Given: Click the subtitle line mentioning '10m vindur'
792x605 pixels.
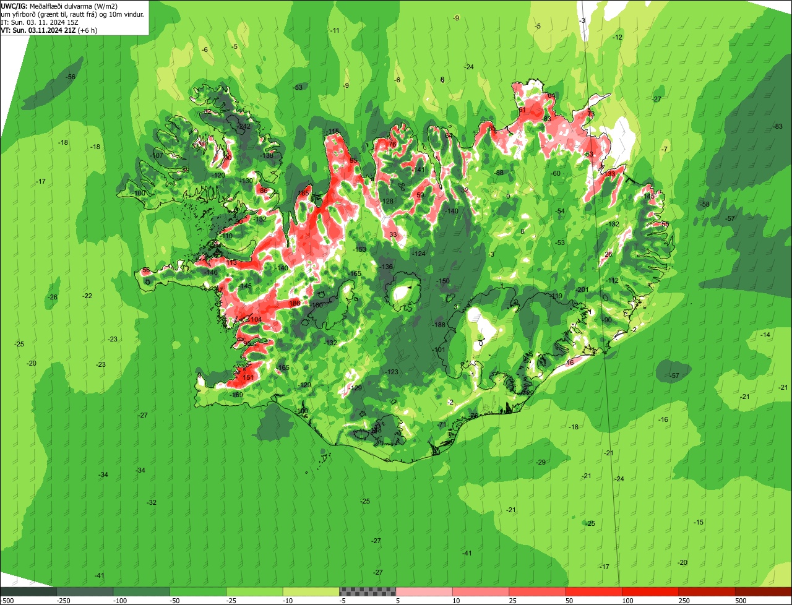Looking at the screenshot, I should tap(72, 14).
